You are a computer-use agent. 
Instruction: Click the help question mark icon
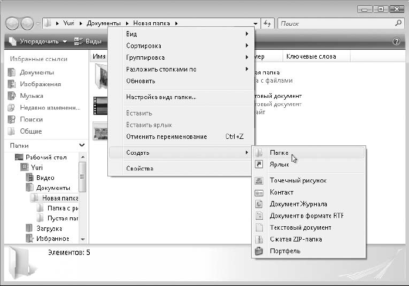click(396, 42)
